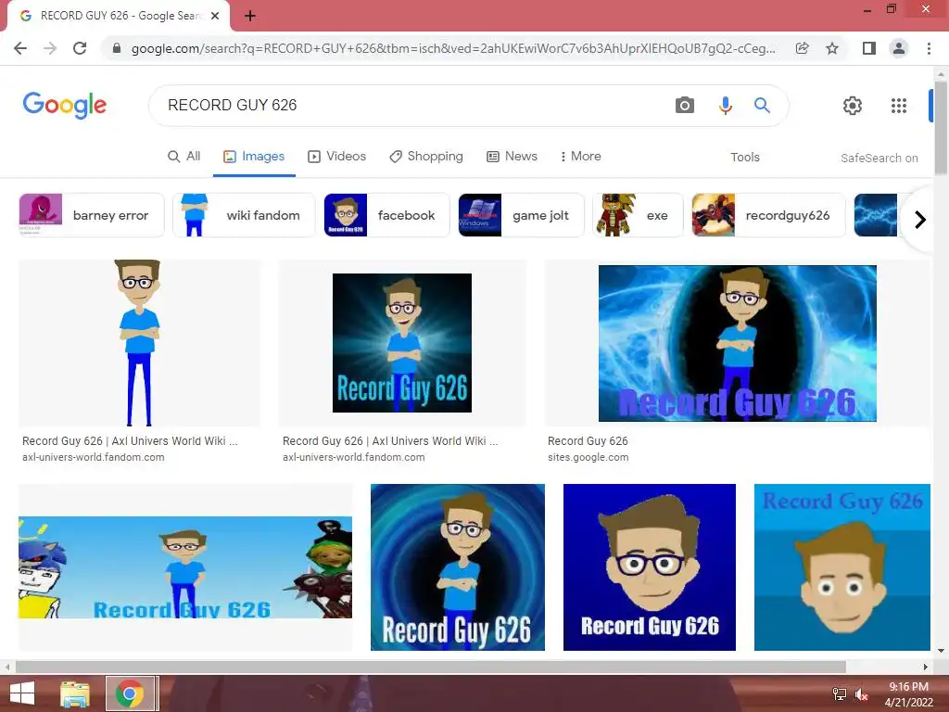
Task: Open the Windows Start menu
Action: point(22,693)
